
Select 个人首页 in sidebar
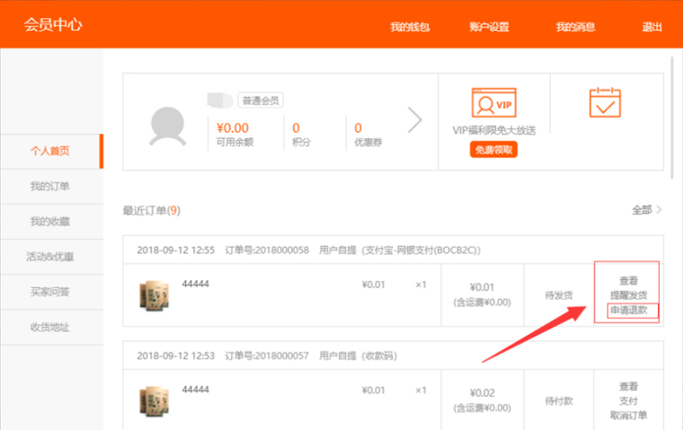[50, 151]
